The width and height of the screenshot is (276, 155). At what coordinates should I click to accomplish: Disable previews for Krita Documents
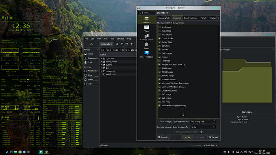(x=160, y=79)
